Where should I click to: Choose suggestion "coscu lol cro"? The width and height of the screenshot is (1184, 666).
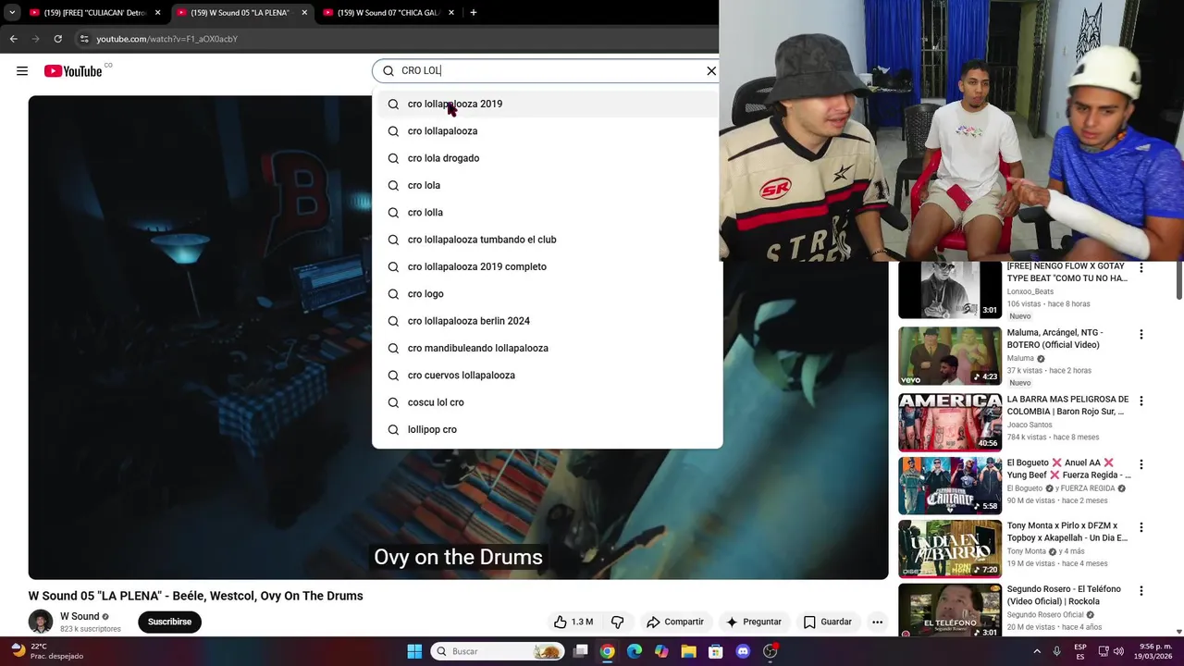[547, 402]
